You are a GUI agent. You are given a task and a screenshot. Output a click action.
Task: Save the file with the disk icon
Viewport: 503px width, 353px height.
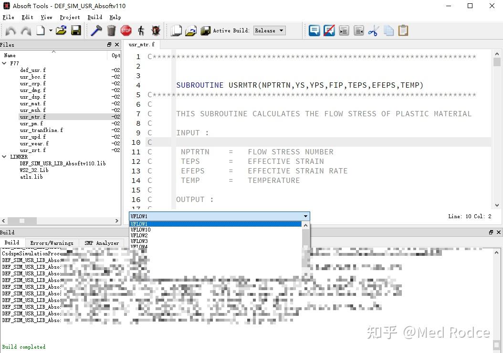pos(76,30)
